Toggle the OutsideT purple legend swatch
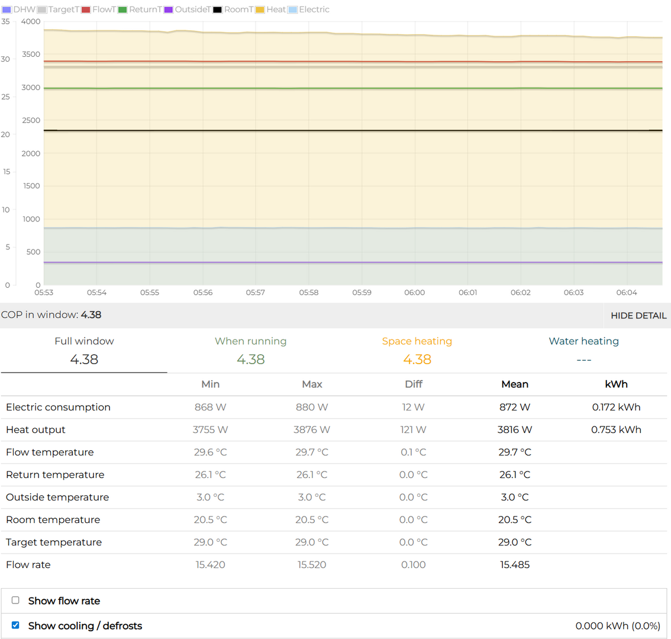The image size is (671, 639). click(x=169, y=9)
